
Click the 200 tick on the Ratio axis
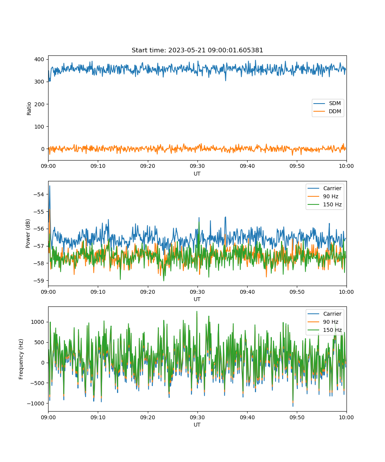[x=40, y=104]
